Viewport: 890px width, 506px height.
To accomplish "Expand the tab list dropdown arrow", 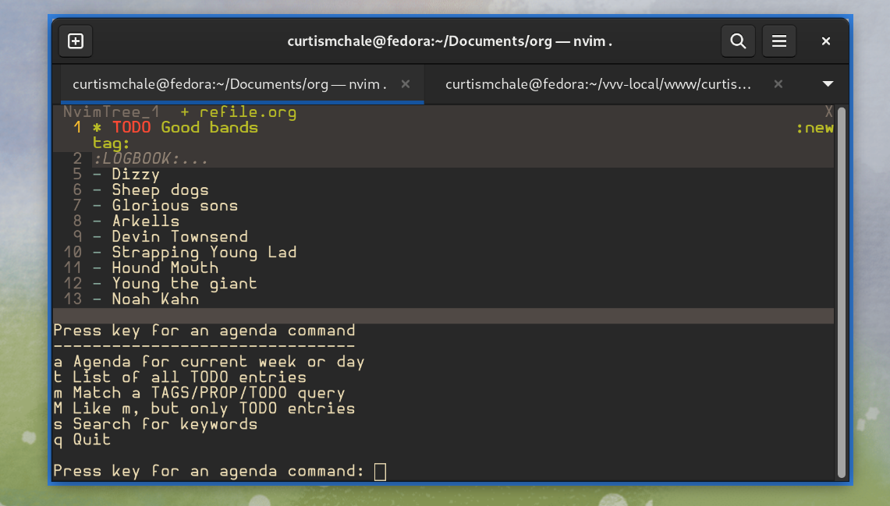I will 828,84.
